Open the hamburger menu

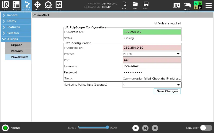tap(209, 5)
